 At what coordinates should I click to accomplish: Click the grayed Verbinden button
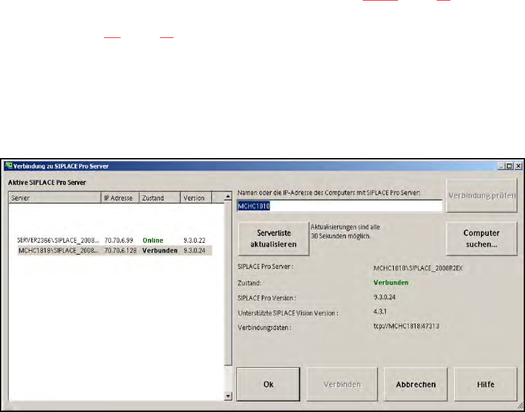(x=342, y=384)
